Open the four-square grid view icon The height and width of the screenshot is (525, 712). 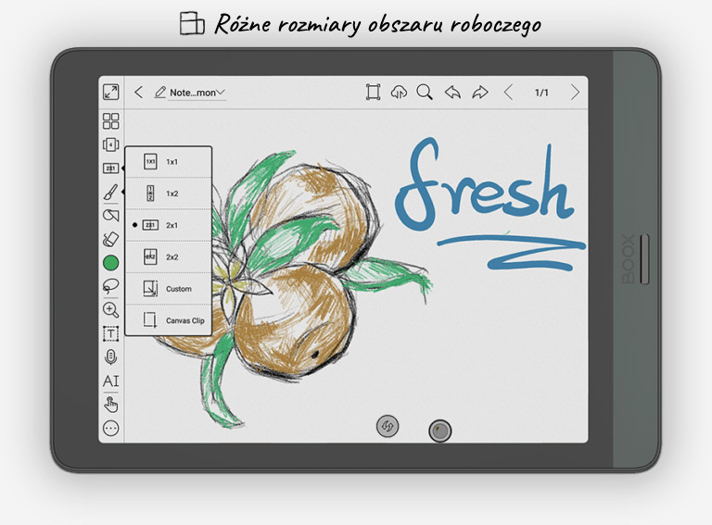click(111, 121)
